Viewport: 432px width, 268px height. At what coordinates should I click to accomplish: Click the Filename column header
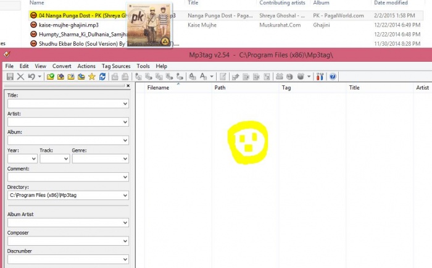pyautogui.click(x=158, y=88)
